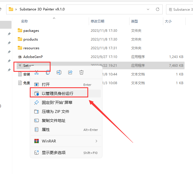Click the date 2023/11/8 17:31
The width and height of the screenshot is (193, 174).
click(104, 48)
